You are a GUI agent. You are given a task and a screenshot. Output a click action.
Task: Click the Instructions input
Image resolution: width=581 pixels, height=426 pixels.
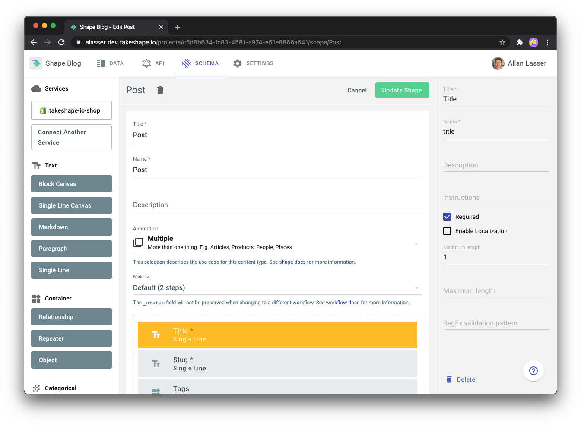click(496, 198)
